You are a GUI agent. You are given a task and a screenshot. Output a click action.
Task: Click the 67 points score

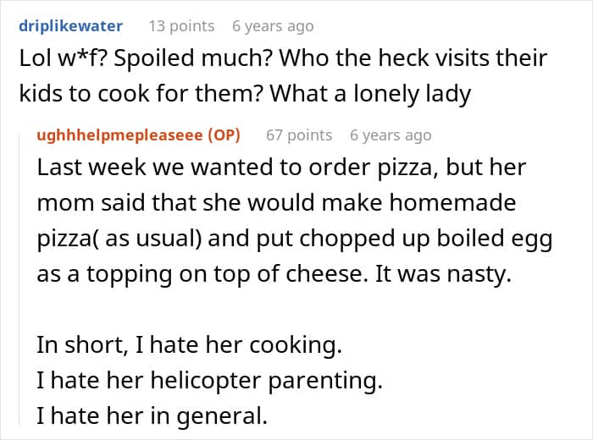pos(299,135)
